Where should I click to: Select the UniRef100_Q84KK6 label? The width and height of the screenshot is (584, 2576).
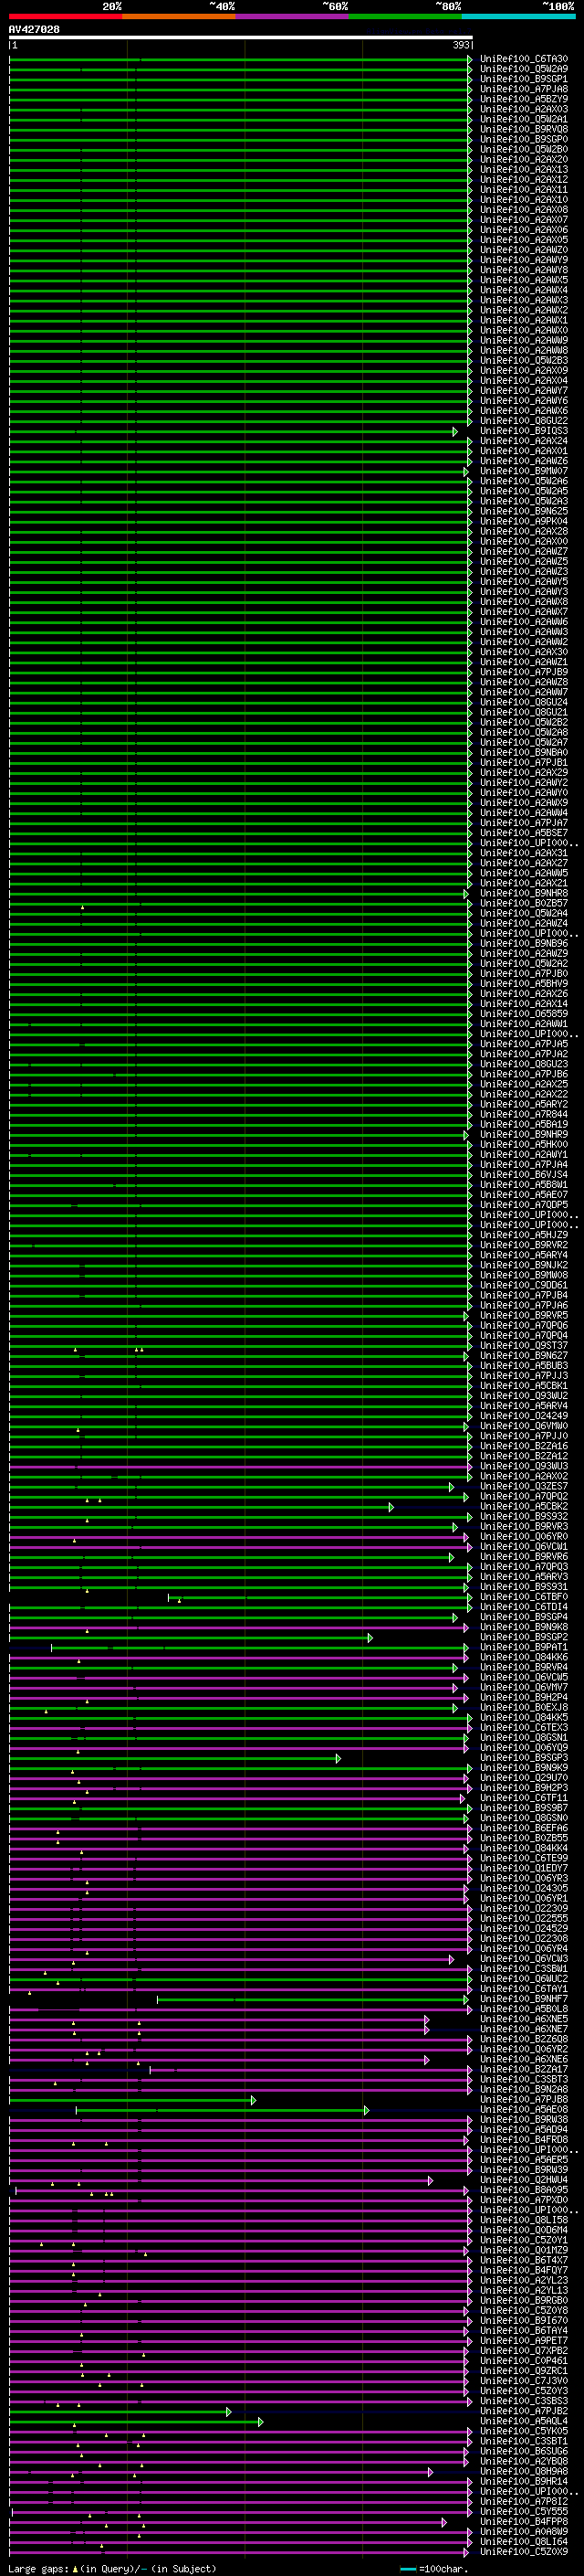[x=524, y=1657]
